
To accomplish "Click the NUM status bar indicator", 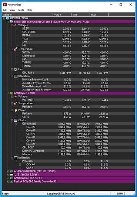I will [120, 194].
